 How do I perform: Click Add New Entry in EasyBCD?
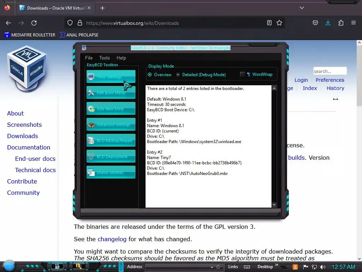pyautogui.click(x=111, y=108)
